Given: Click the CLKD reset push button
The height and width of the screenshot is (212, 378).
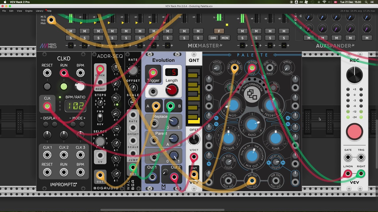Looking at the screenshot, I should [x=47, y=87].
